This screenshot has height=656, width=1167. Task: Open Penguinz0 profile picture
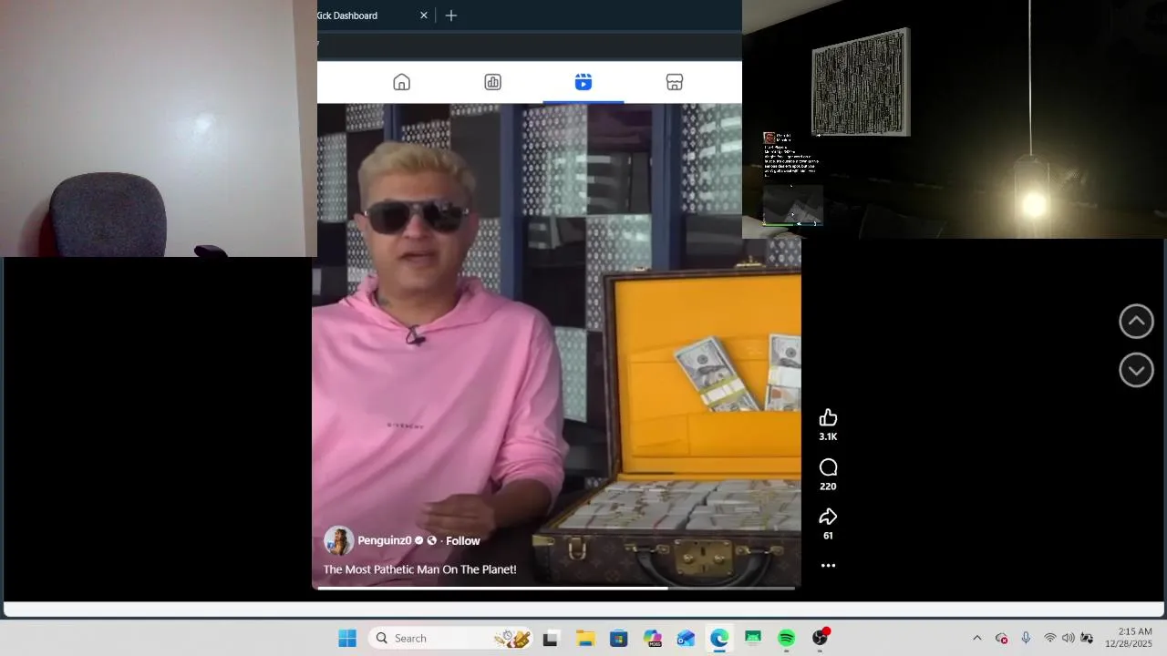point(338,541)
